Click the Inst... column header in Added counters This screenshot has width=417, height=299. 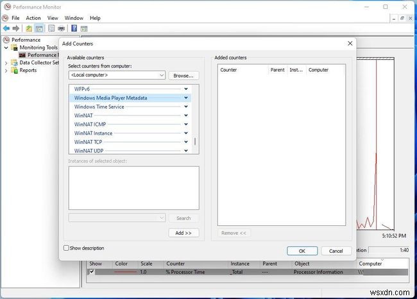pos(296,70)
